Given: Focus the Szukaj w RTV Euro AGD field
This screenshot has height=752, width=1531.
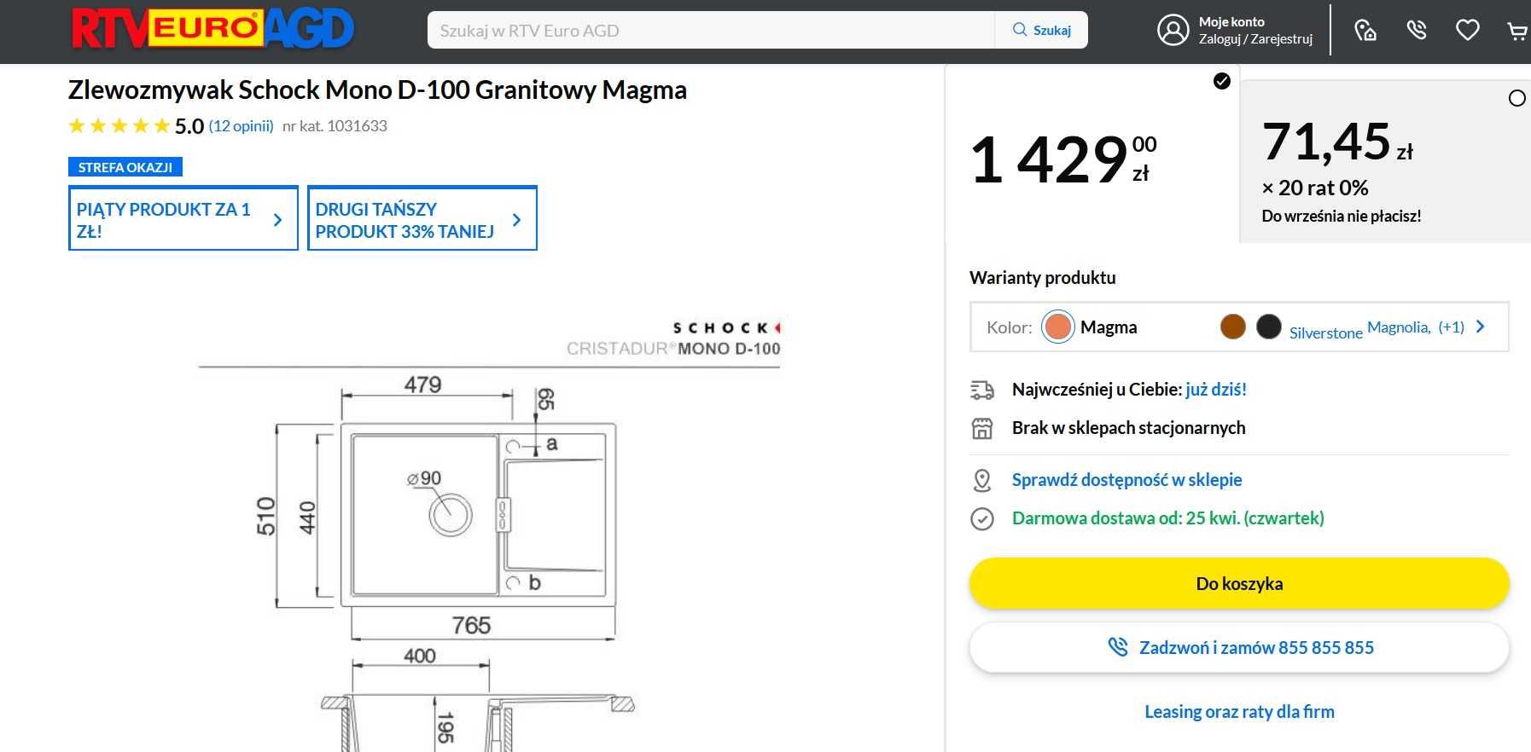Looking at the screenshot, I should coord(711,30).
